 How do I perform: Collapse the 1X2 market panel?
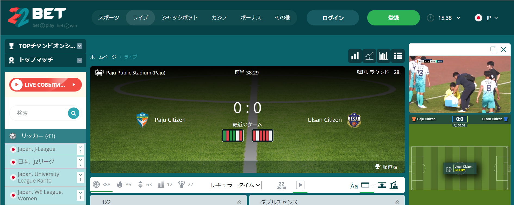239,202
